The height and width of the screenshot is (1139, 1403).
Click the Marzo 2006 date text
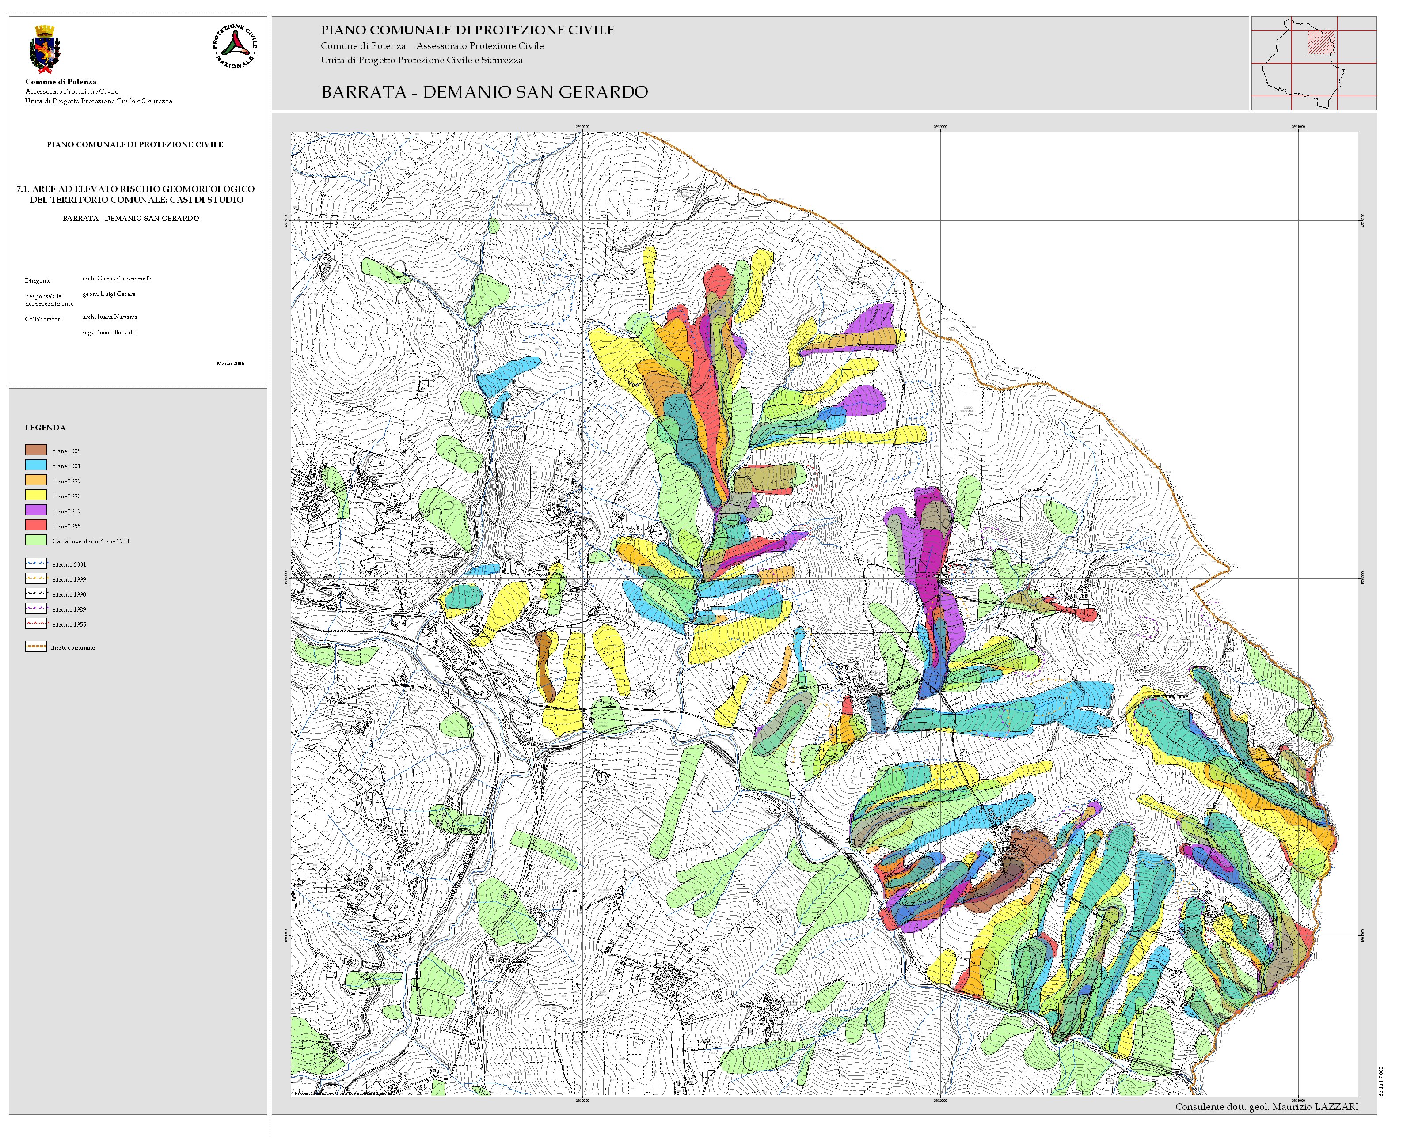click(230, 363)
